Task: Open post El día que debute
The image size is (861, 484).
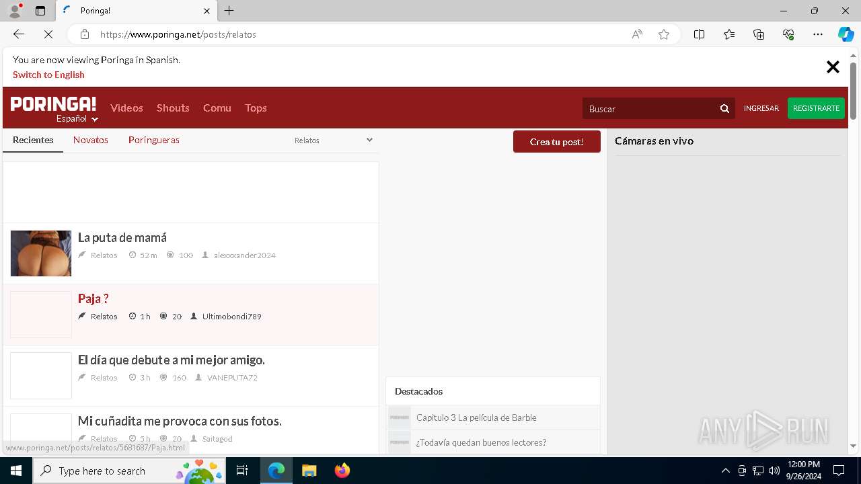Action: pos(172,360)
